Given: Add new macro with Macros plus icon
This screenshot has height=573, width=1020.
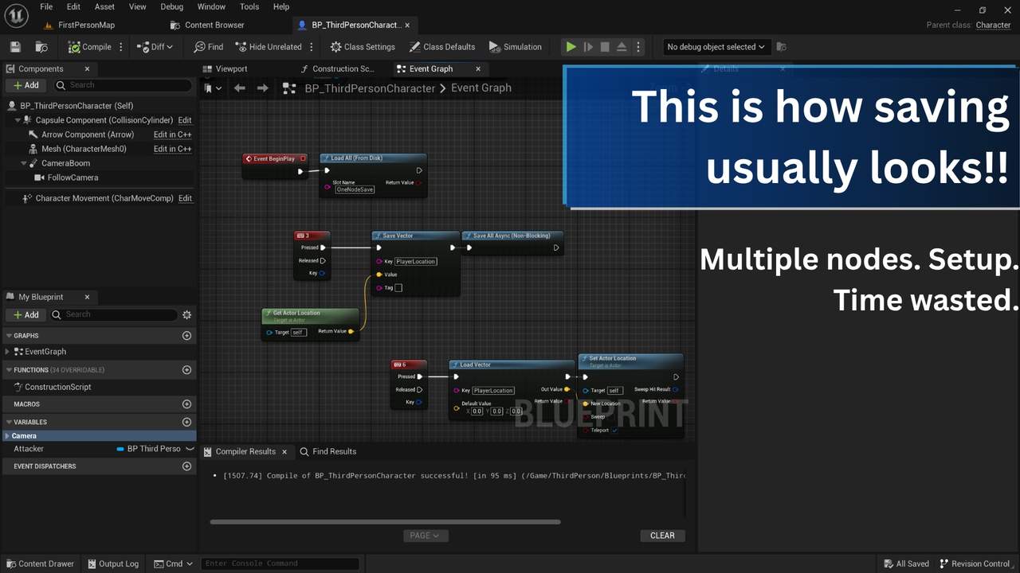Looking at the screenshot, I should click(x=187, y=404).
